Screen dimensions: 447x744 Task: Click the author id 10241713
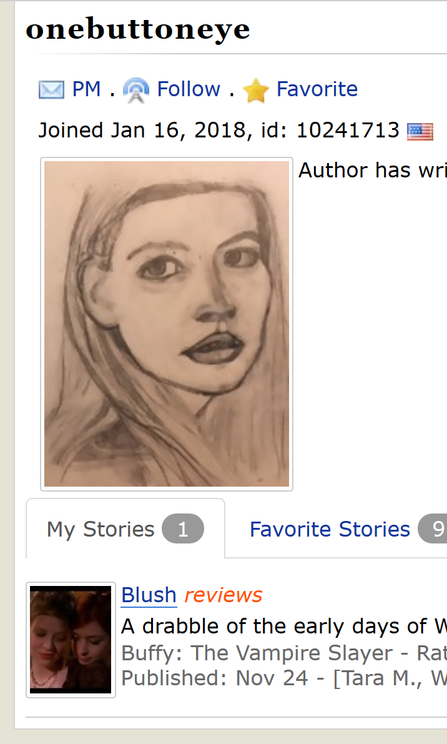(x=348, y=131)
